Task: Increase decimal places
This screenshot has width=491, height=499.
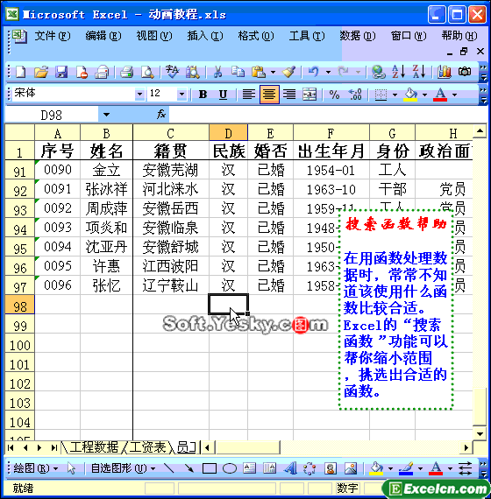Action: [x=355, y=95]
